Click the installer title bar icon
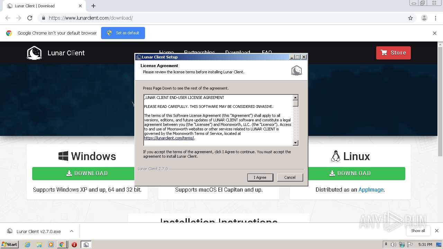Viewport: 443px width, 249px height. (138, 57)
